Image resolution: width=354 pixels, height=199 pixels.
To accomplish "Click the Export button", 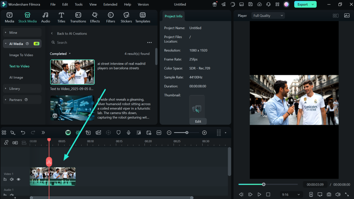I will 305,4.
